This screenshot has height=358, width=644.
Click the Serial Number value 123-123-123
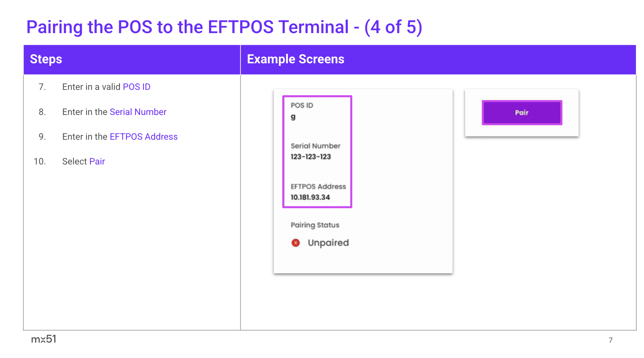click(x=311, y=157)
